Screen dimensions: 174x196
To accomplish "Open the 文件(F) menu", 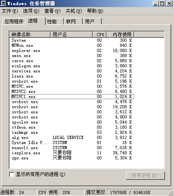I will [x=10, y=11].
